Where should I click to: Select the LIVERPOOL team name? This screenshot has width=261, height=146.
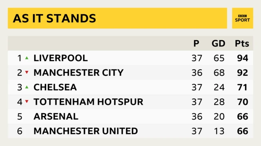click(61, 58)
